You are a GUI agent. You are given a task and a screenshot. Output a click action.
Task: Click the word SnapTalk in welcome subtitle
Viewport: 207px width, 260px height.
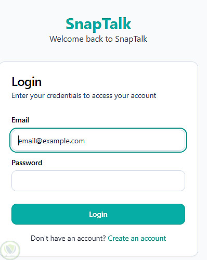pos(131,39)
